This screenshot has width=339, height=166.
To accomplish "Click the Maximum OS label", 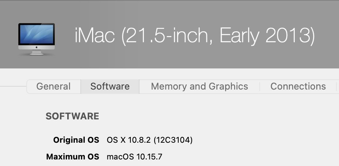I will pos(72,157).
